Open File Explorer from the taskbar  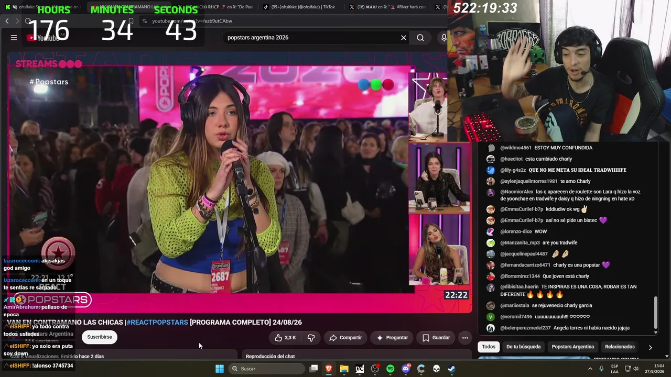point(344,369)
